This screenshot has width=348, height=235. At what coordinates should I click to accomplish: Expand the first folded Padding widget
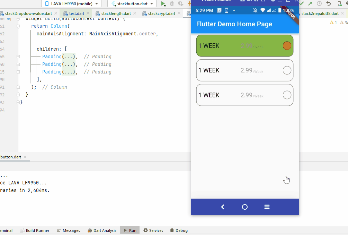pos(18,56)
